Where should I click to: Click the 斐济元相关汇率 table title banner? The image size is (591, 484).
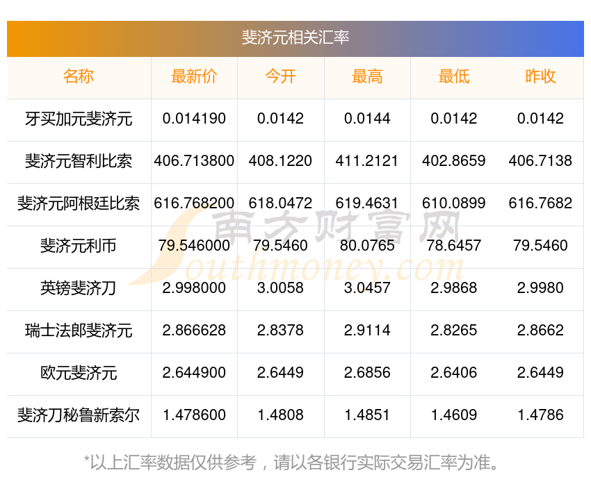pos(295,37)
